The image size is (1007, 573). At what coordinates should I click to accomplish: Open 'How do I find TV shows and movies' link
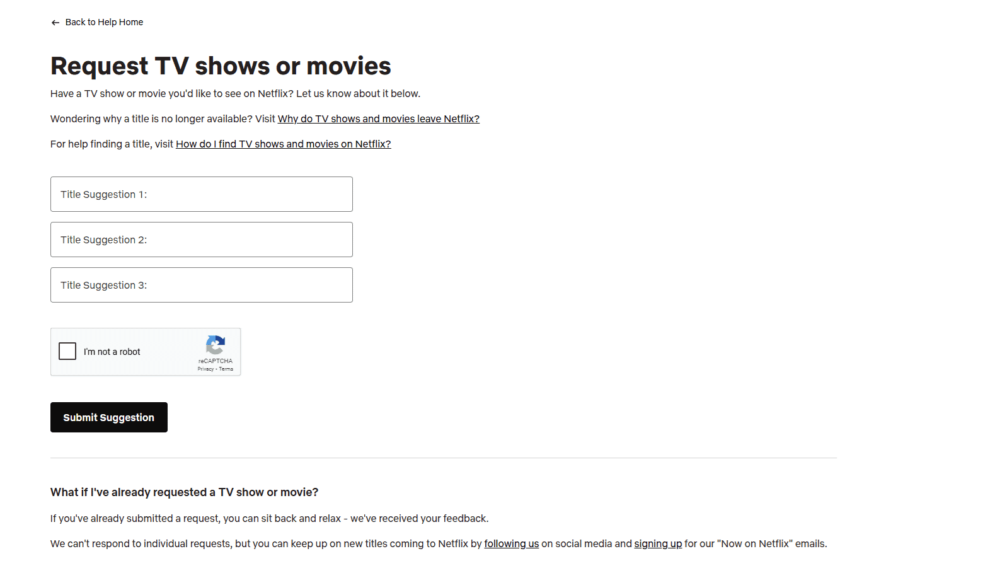click(x=283, y=144)
